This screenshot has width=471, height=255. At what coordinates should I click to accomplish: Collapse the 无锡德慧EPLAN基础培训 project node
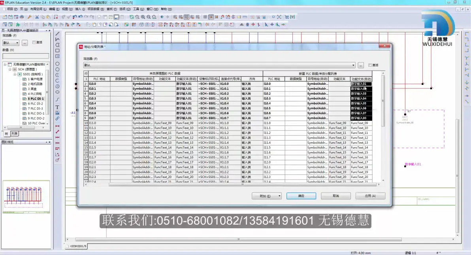tap(5, 64)
